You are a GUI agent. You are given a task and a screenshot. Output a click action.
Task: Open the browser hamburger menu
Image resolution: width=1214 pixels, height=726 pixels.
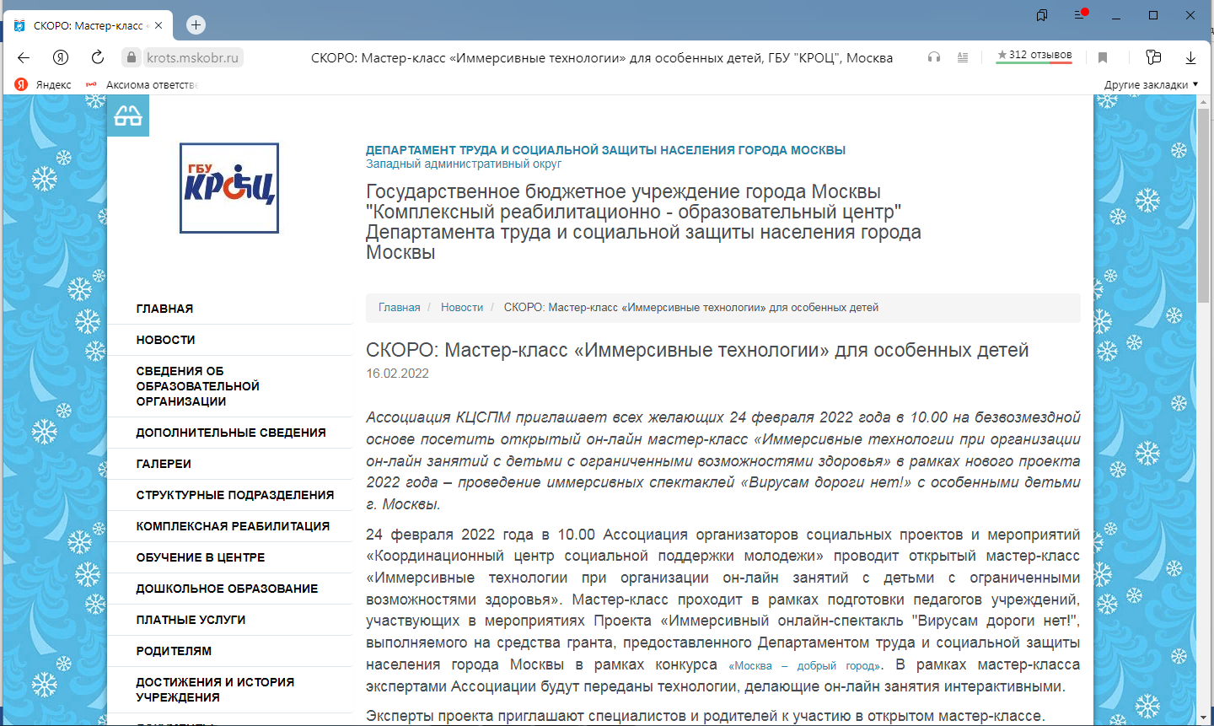point(1081,15)
